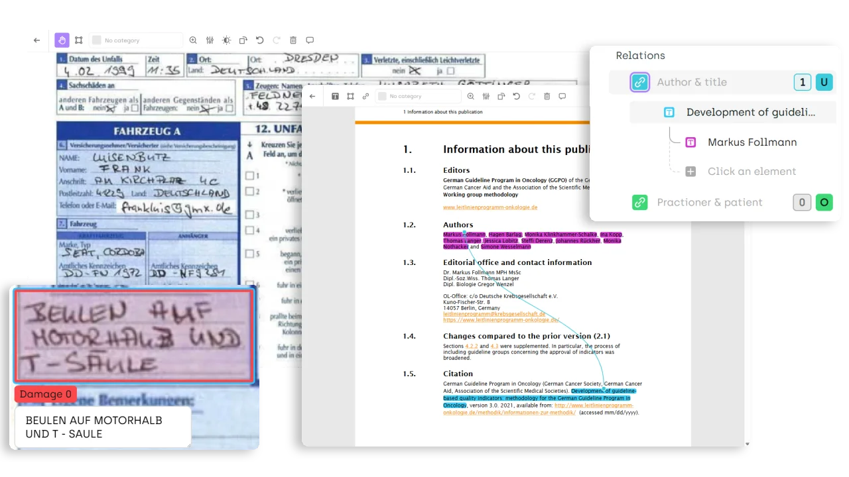The height and width of the screenshot is (477, 849).
Task: Click the highlighted author Markus Follmann in the document
Action: click(464, 235)
